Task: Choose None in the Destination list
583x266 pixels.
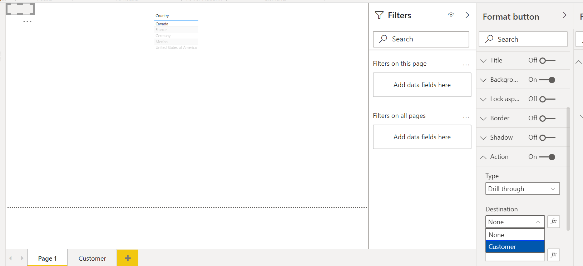Action: click(x=515, y=235)
